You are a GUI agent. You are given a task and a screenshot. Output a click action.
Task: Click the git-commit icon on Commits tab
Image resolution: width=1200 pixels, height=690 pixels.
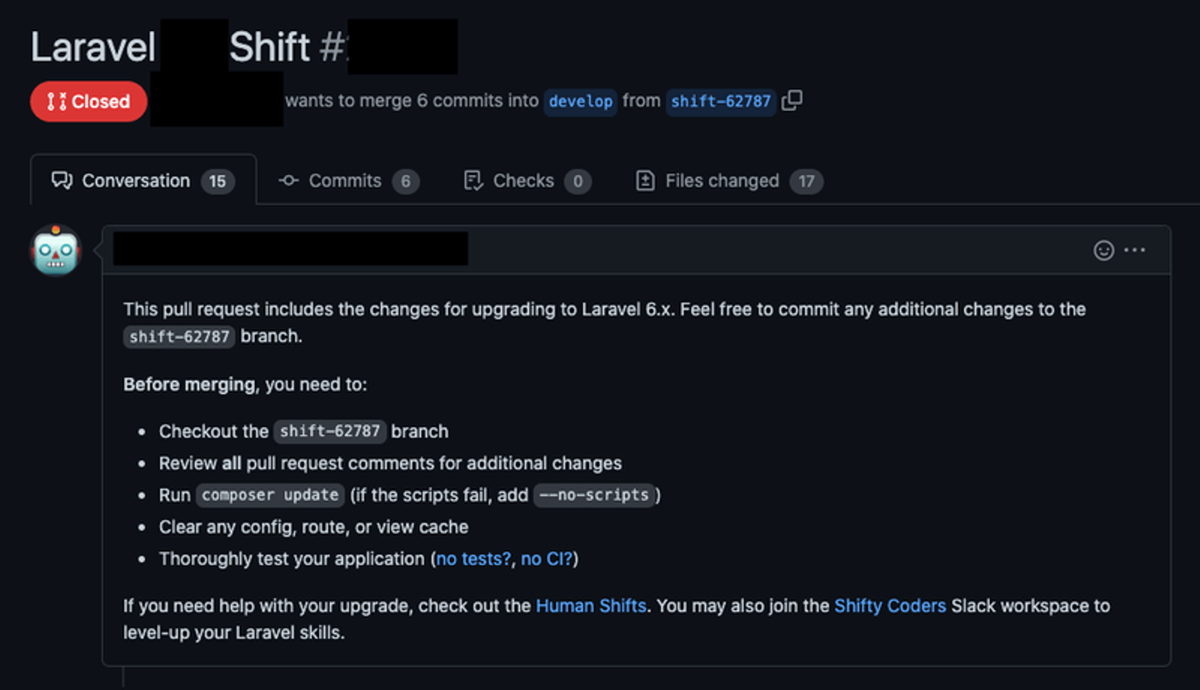click(288, 181)
